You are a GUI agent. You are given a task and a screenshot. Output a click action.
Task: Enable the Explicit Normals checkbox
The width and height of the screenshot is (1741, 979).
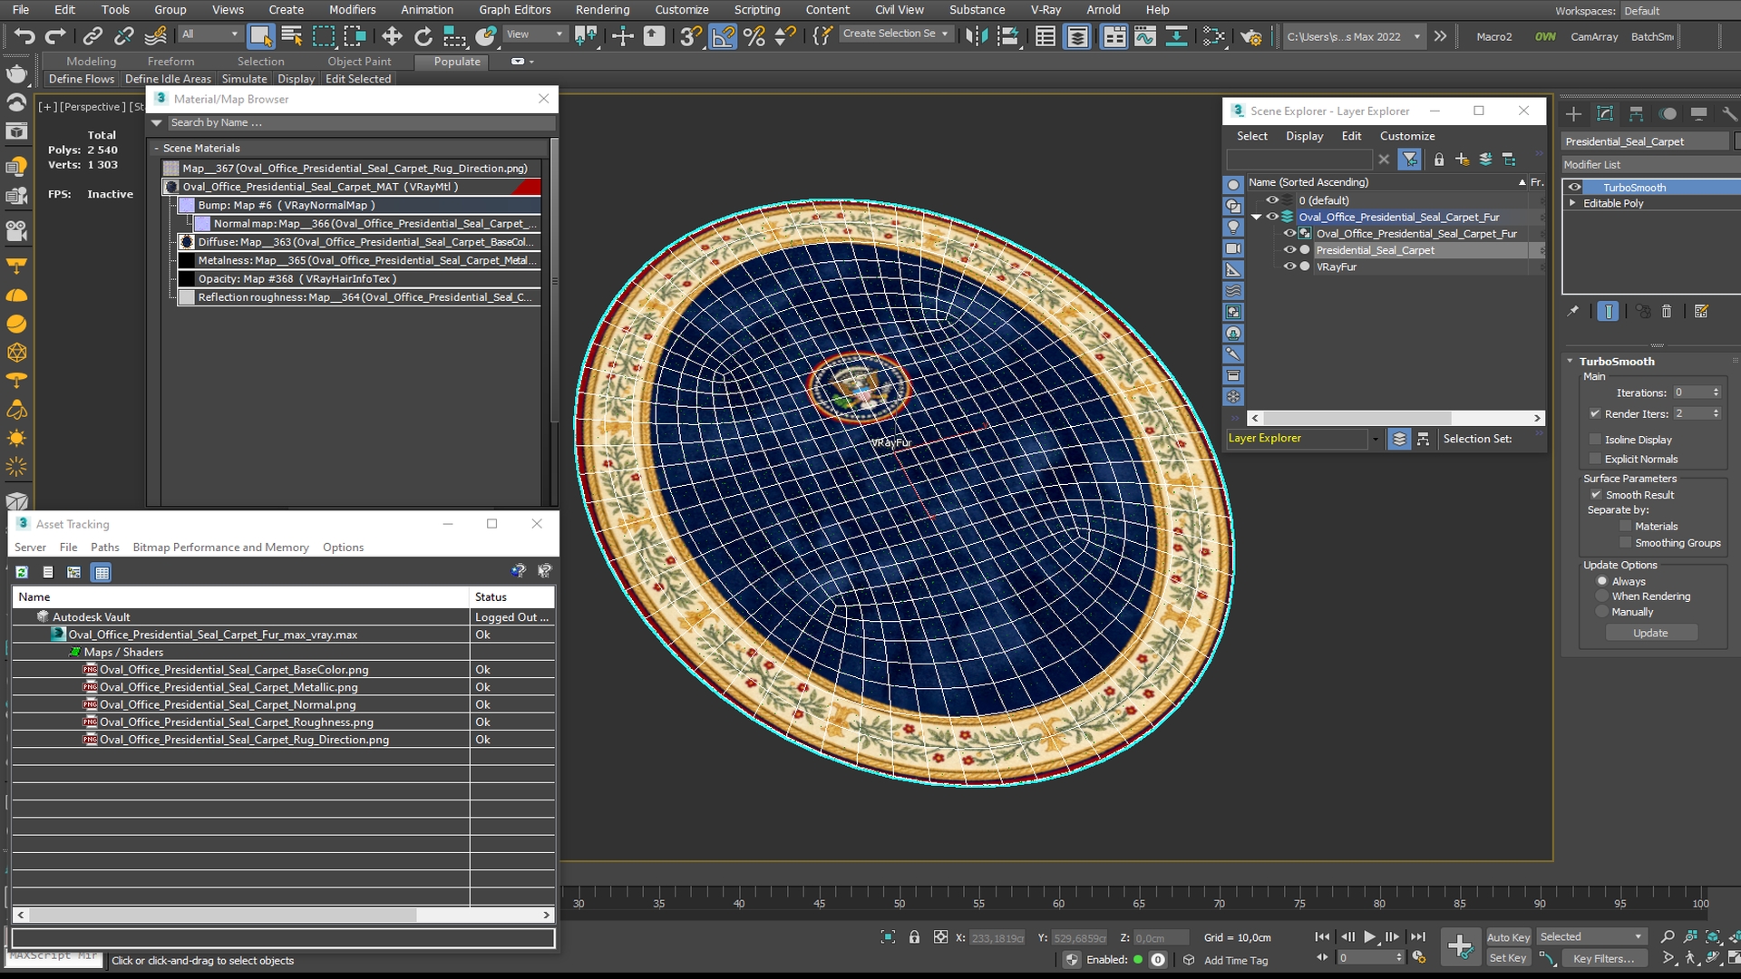click(x=1595, y=459)
